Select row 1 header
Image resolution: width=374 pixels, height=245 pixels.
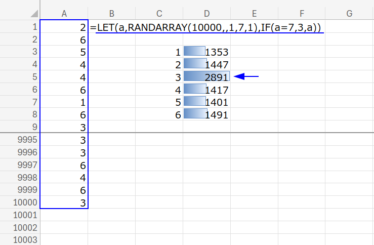pos(20,27)
